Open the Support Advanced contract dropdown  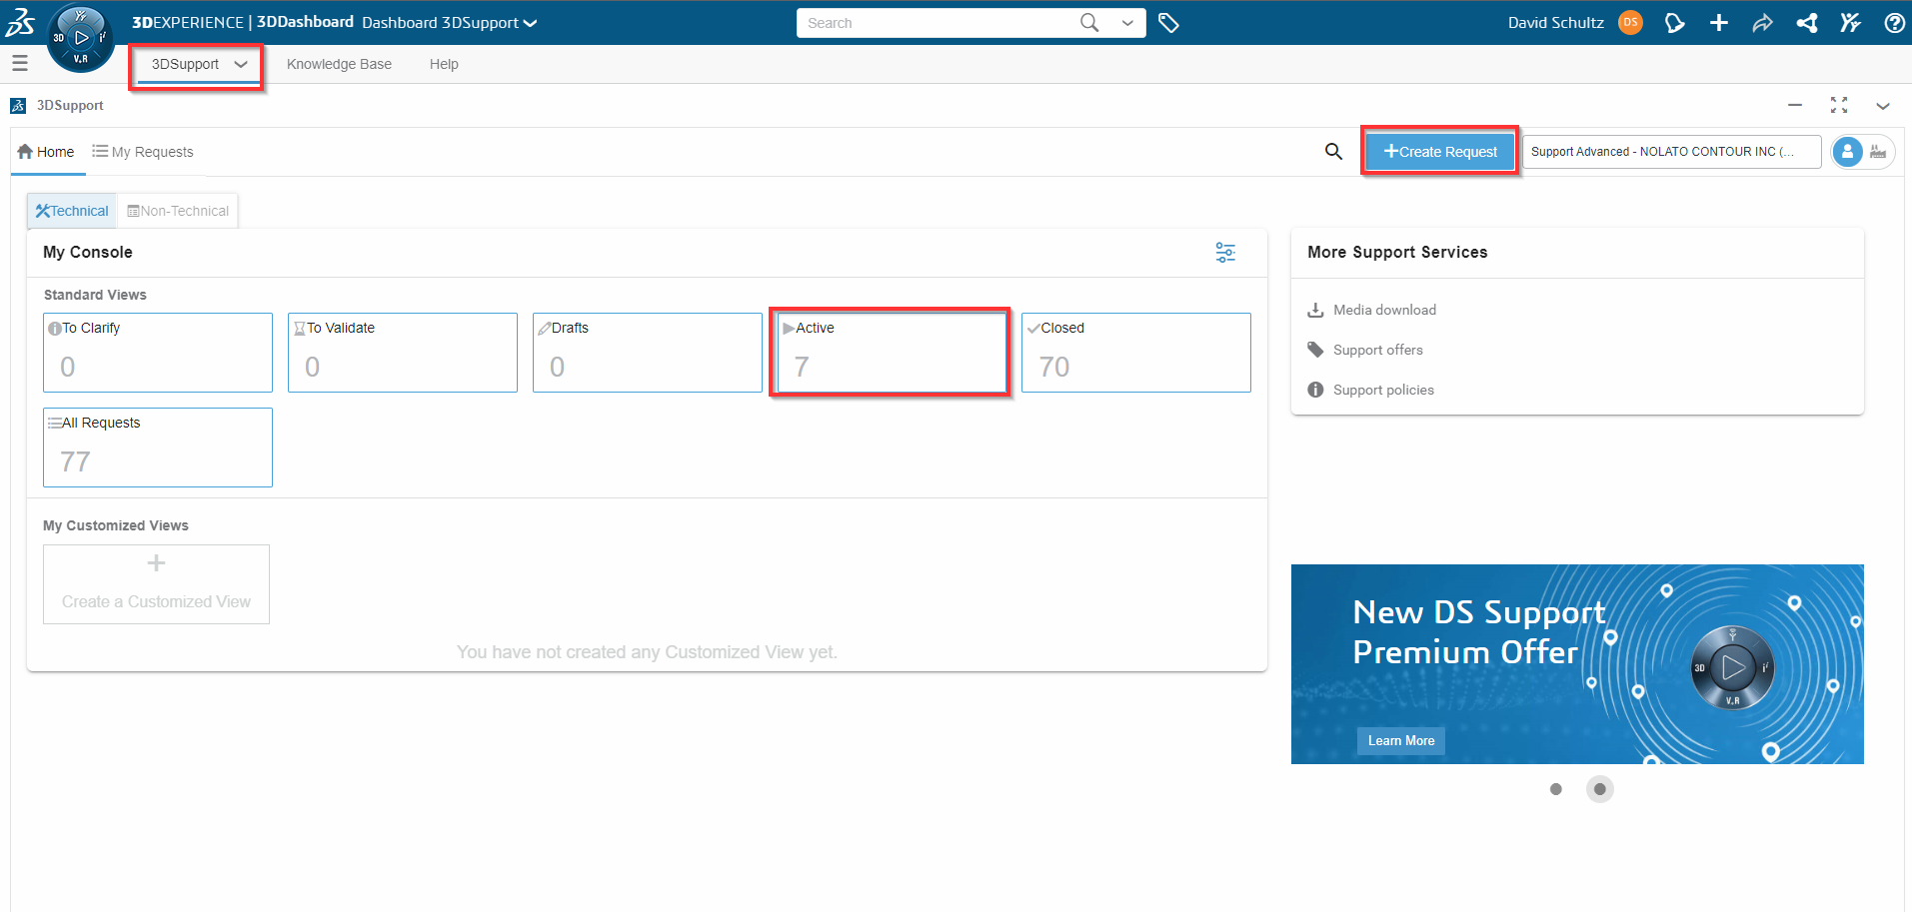tap(1672, 152)
